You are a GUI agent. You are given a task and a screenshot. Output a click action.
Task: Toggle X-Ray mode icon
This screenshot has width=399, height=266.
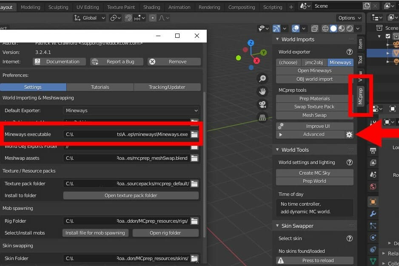coord(314,28)
